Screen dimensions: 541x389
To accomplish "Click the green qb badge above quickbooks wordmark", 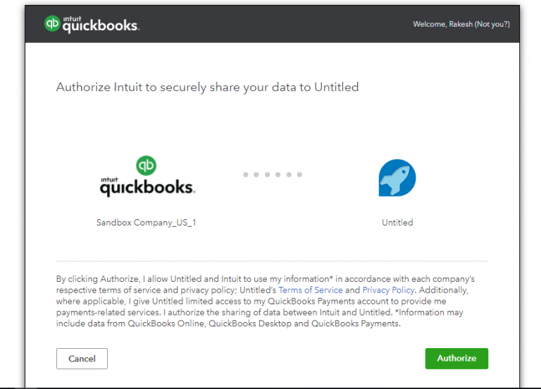I will tap(146, 166).
